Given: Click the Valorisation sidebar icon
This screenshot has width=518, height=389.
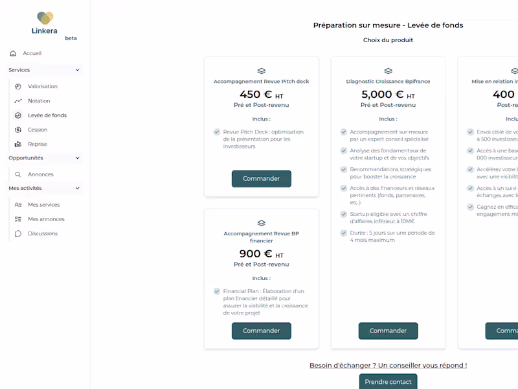Looking at the screenshot, I should click(x=18, y=86).
